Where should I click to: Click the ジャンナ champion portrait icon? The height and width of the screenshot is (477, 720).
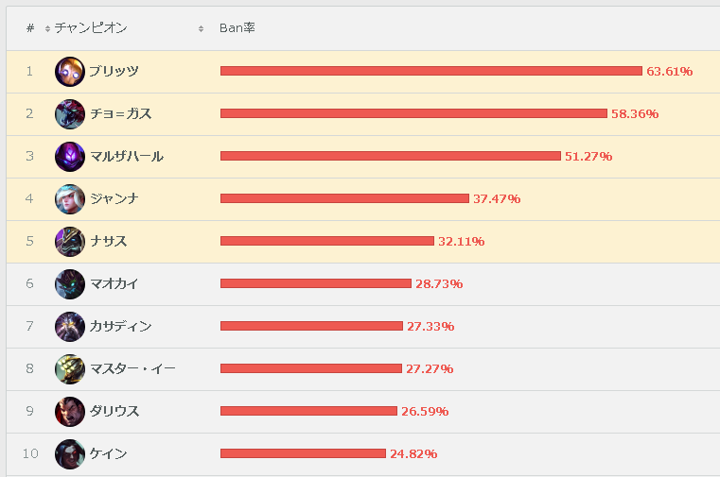point(70,199)
